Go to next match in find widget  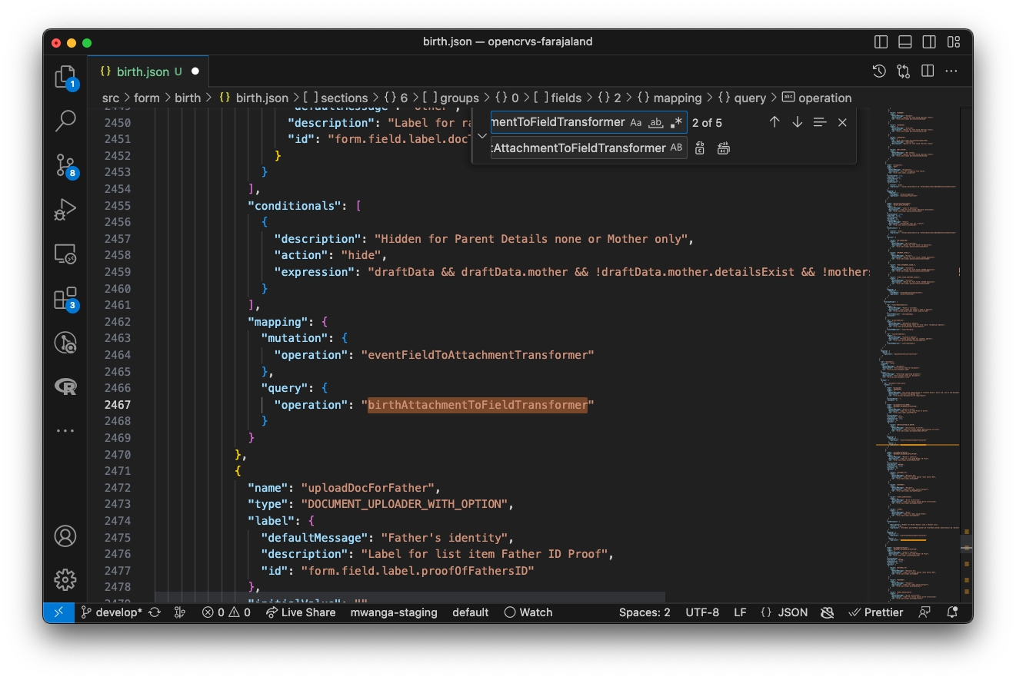click(x=798, y=122)
